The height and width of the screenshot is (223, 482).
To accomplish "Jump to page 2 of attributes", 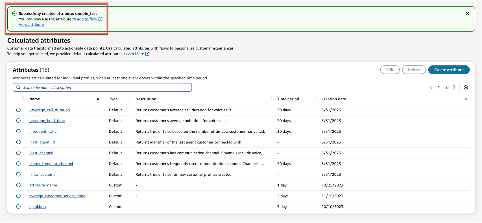I will click(x=446, y=87).
